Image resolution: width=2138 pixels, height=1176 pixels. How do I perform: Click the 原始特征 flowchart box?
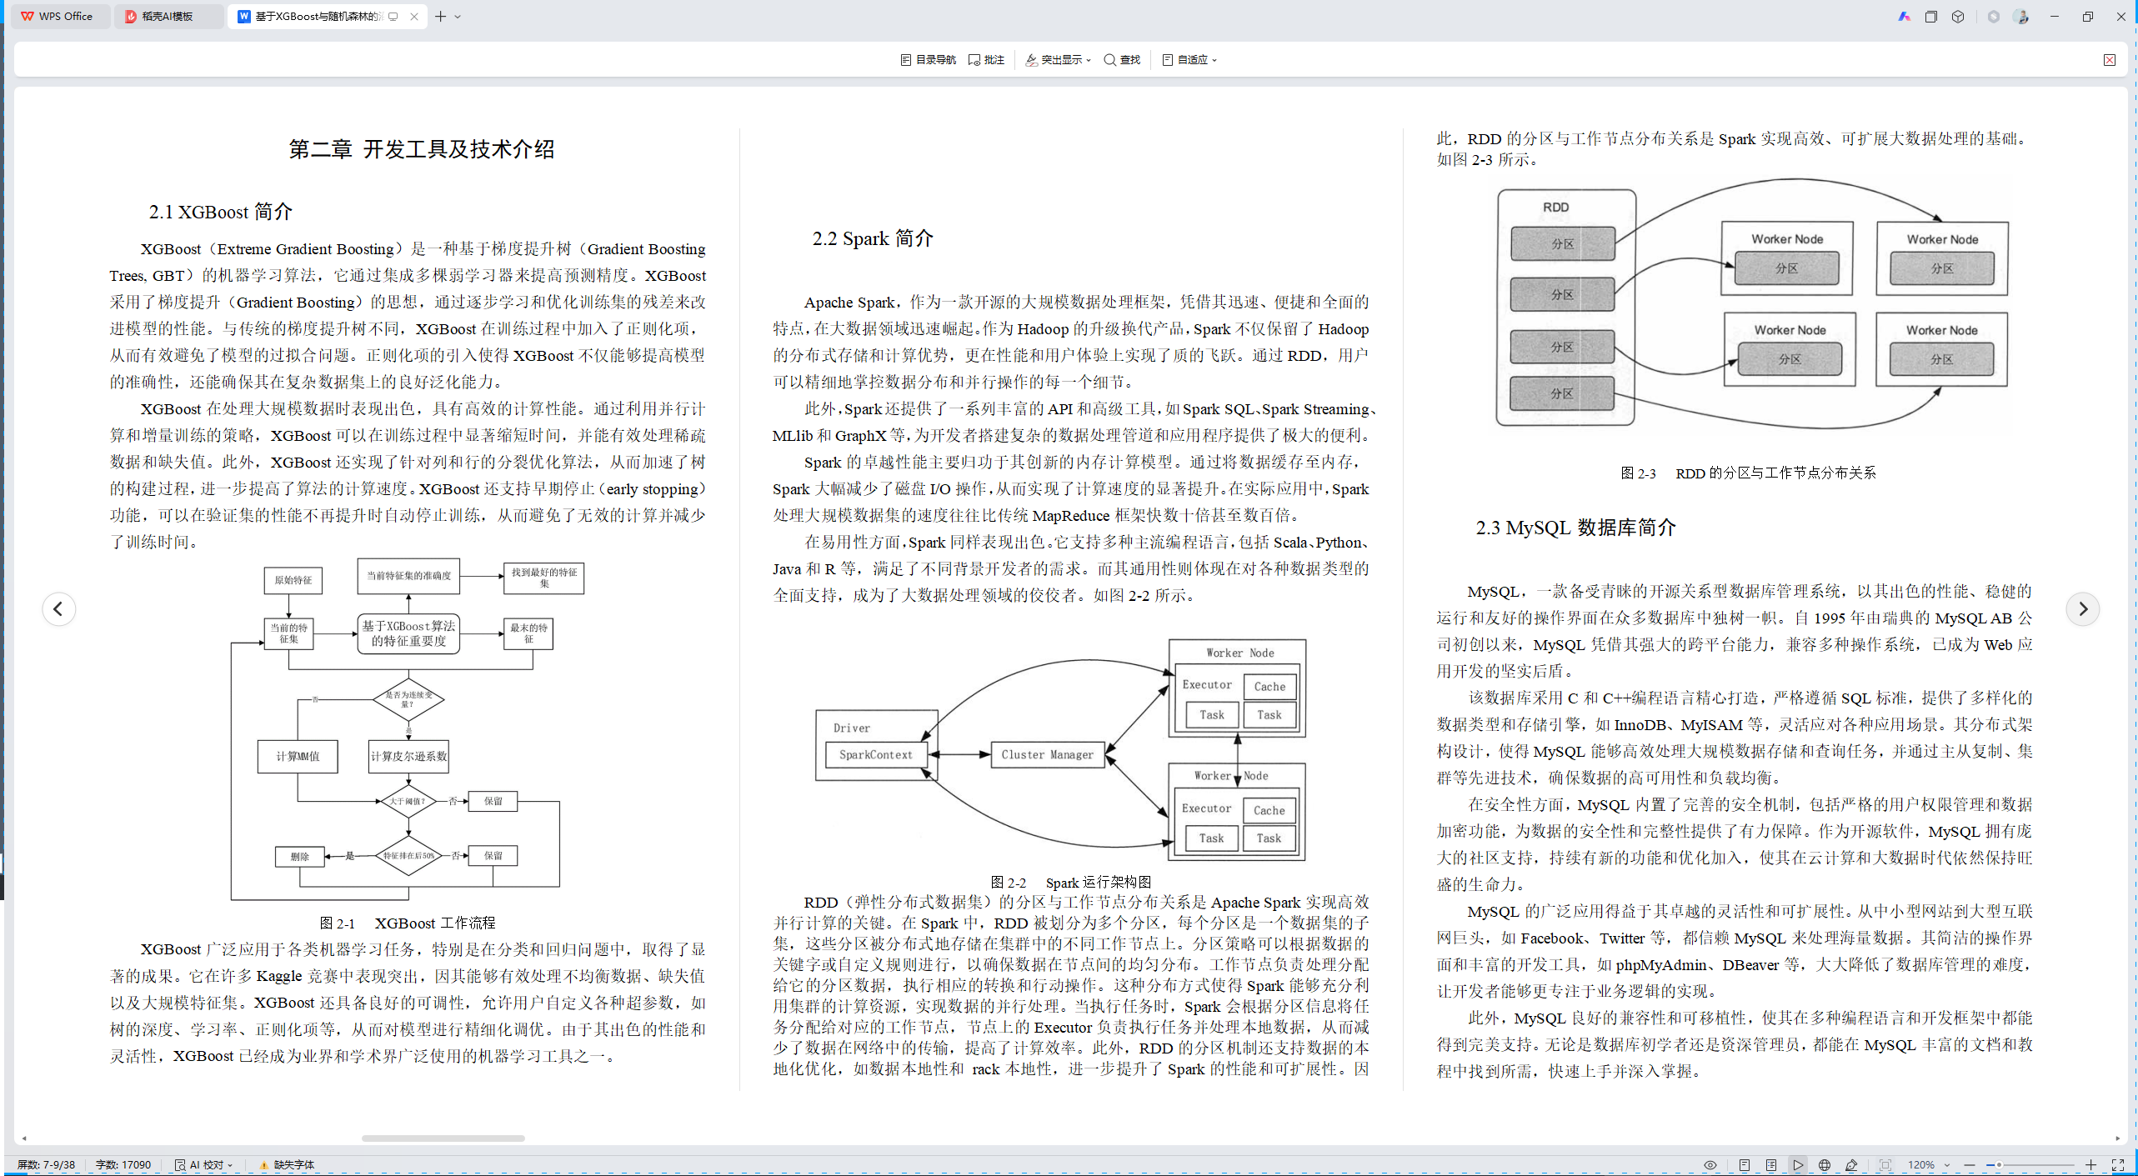click(x=293, y=580)
